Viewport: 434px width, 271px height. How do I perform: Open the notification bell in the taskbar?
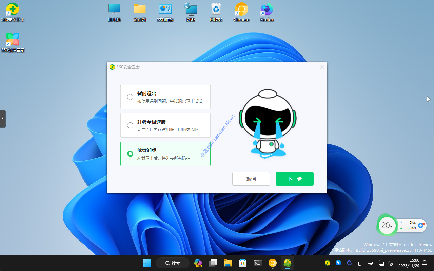pyautogui.click(x=425, y=263)
